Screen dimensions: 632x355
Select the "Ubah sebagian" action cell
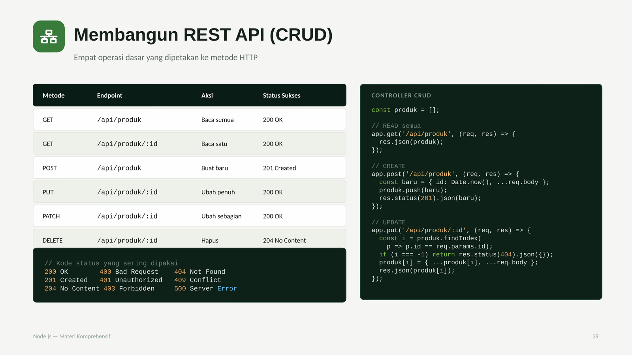pos(221,216)
